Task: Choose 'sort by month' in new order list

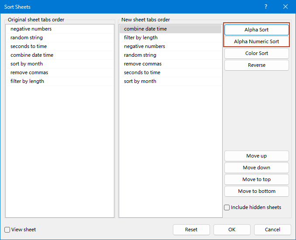Action: pos(140,81)
